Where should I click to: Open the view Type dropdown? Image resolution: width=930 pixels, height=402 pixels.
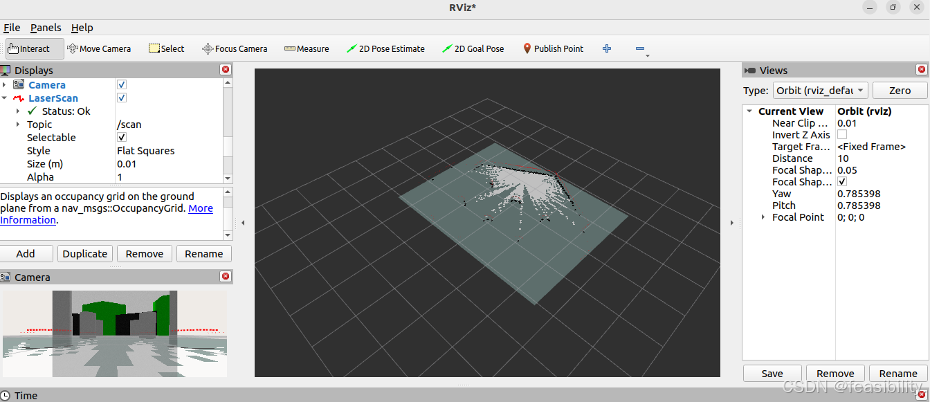(x=820, y=90)
